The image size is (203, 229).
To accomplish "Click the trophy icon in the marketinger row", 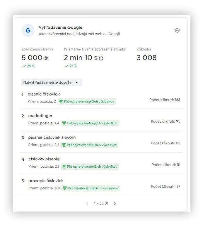I will pos(64,123).
